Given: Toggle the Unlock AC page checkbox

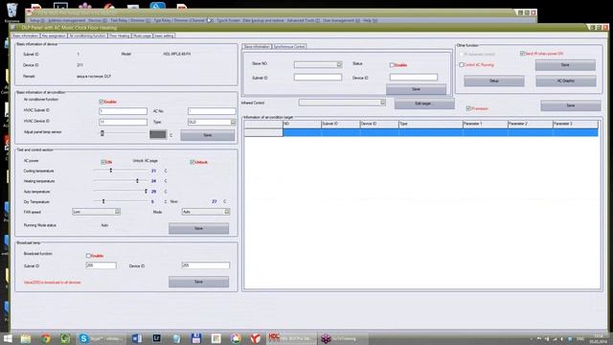Looking at the screenshot, I should click(193, 162).
